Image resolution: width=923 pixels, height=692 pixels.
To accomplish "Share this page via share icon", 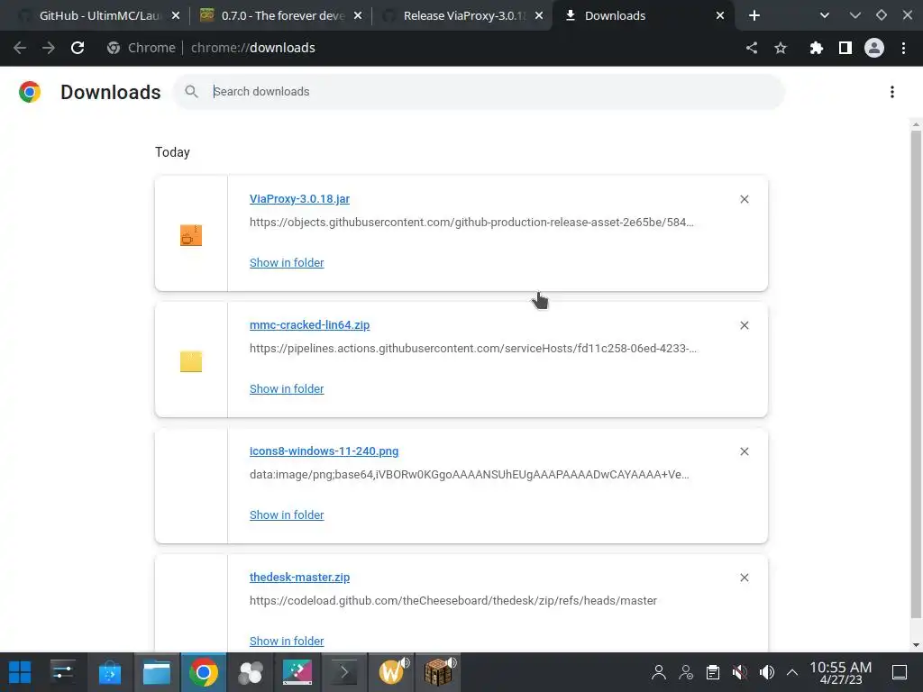I will (752, 48).
